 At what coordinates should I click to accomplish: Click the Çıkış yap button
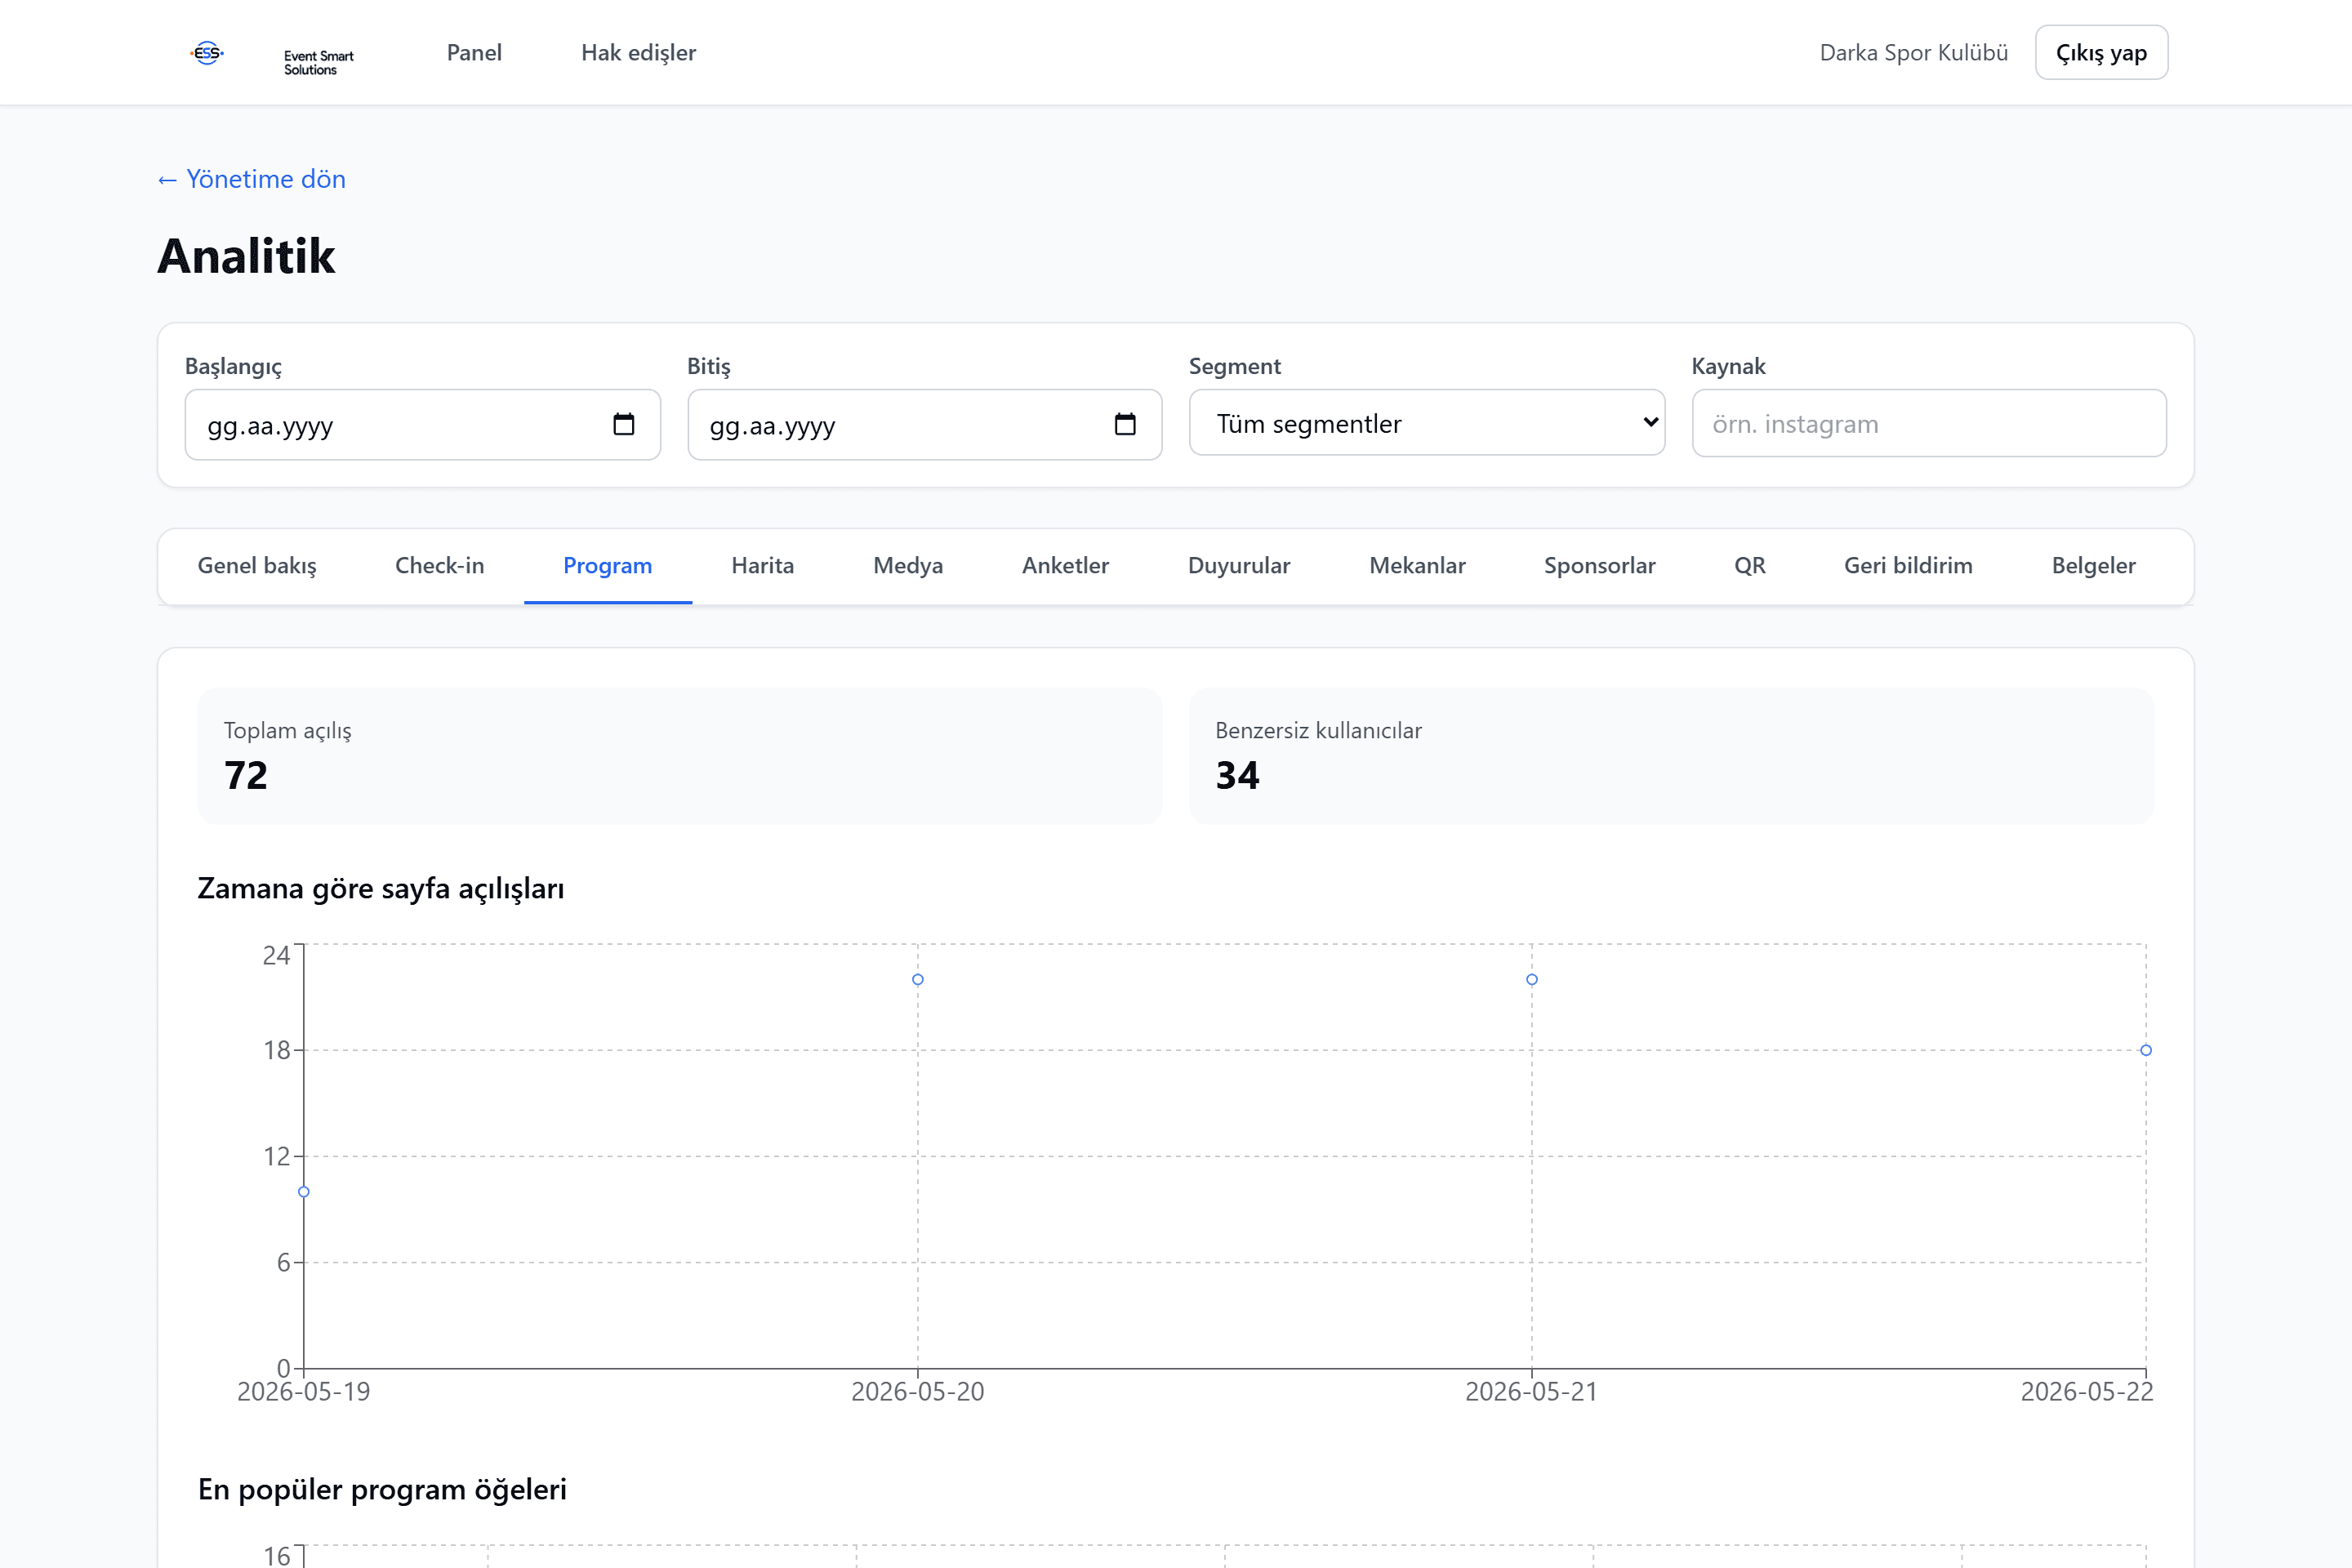[2101, 53]
